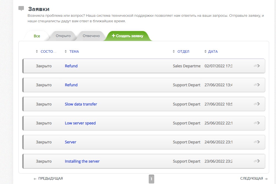Open the Refund ticket dated 02/07/2022
The image size is (276, 184).
71,66
